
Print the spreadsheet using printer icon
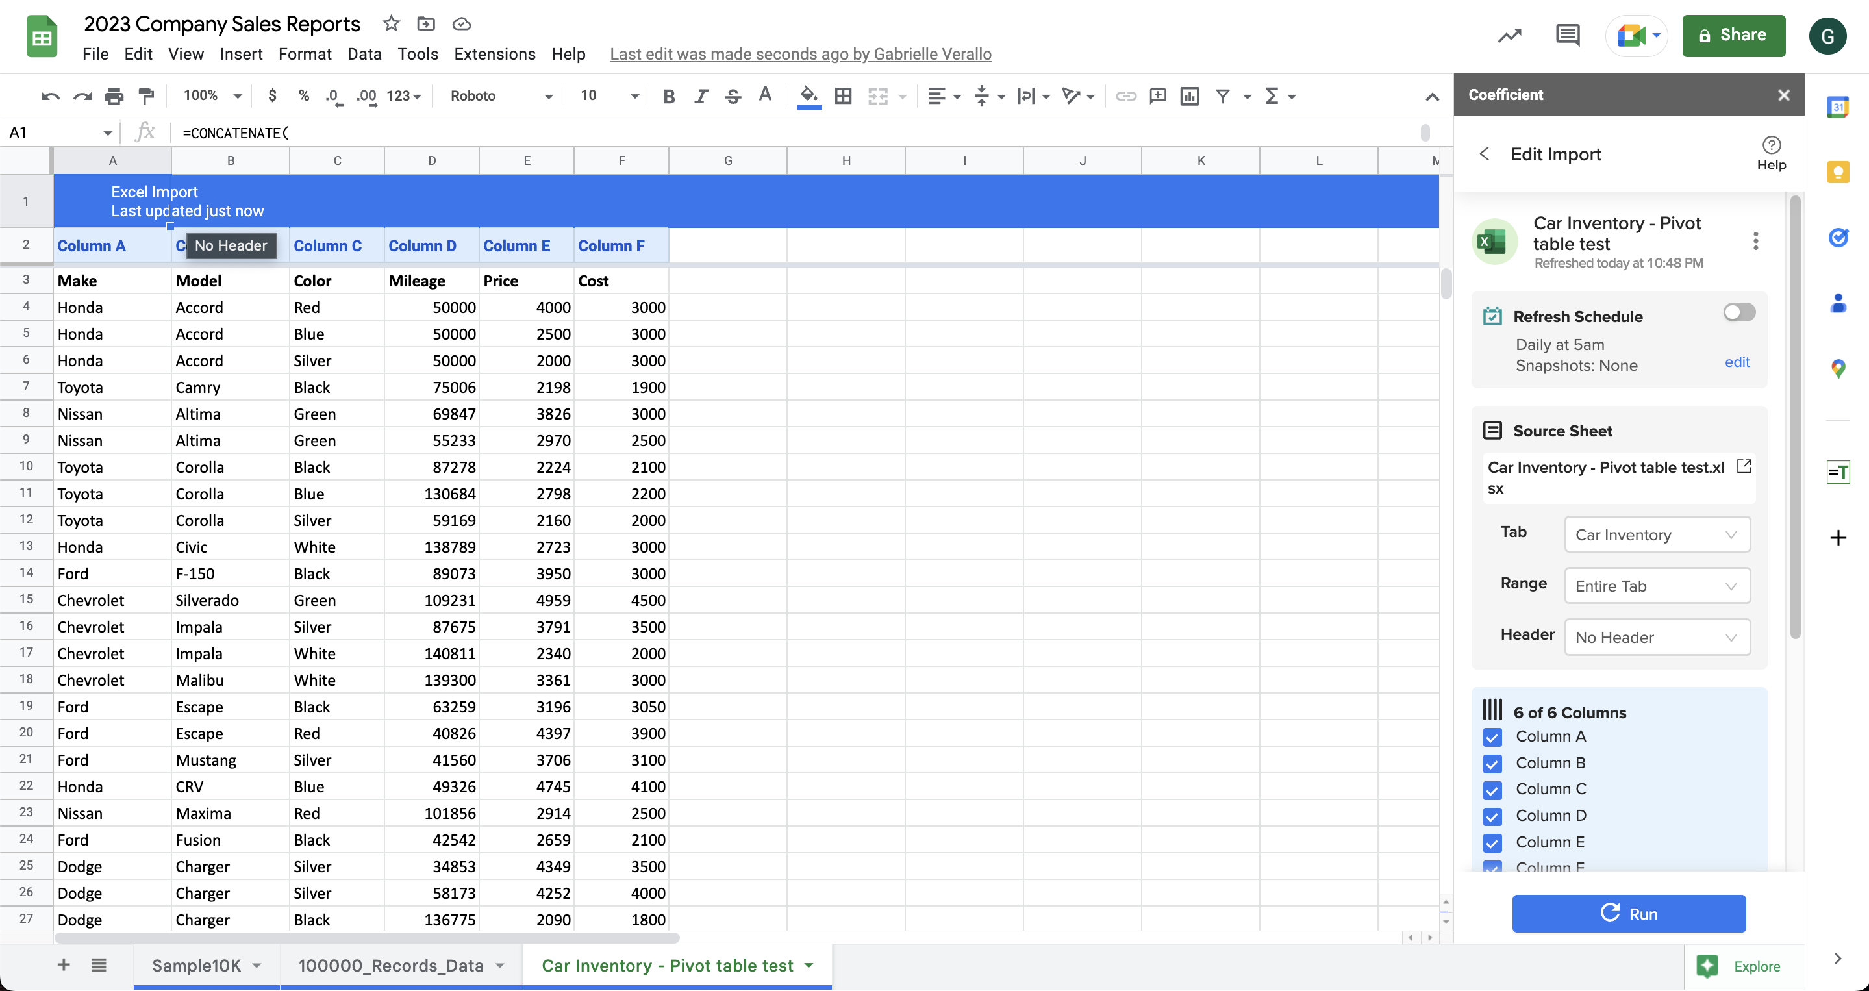114,95
